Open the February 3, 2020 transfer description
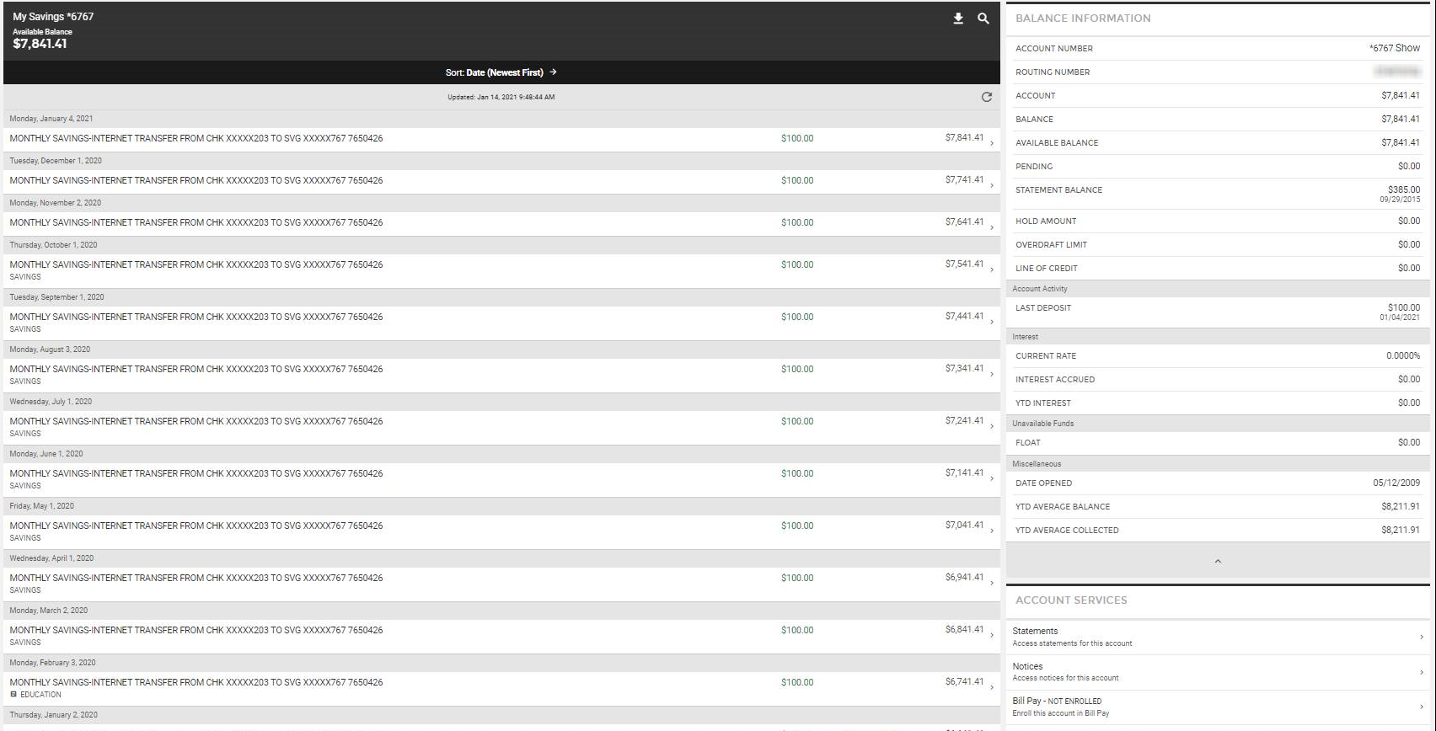The height and width of the screenshot is (731, 1436). coord(196,682)
